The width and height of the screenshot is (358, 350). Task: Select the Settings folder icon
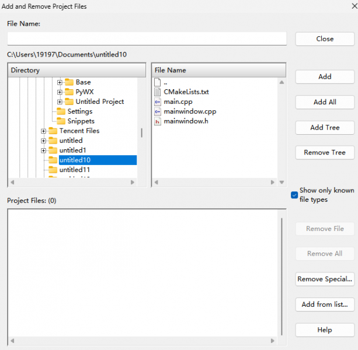pyautogui.click(x=61, y=111)
